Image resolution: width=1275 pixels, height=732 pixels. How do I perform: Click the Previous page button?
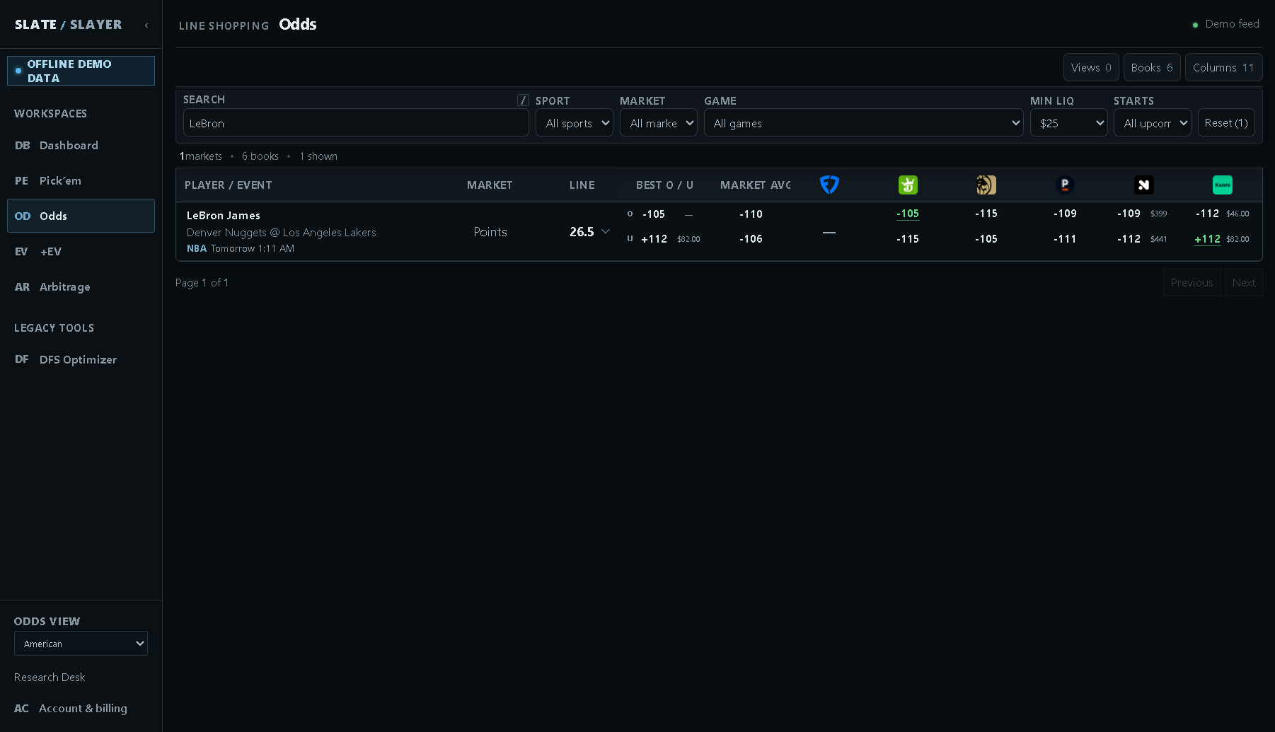click(1192, 283)
